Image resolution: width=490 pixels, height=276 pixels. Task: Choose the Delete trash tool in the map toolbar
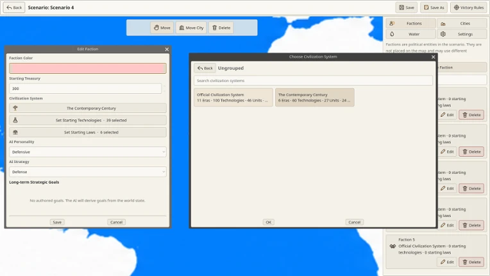click(221, 28)
